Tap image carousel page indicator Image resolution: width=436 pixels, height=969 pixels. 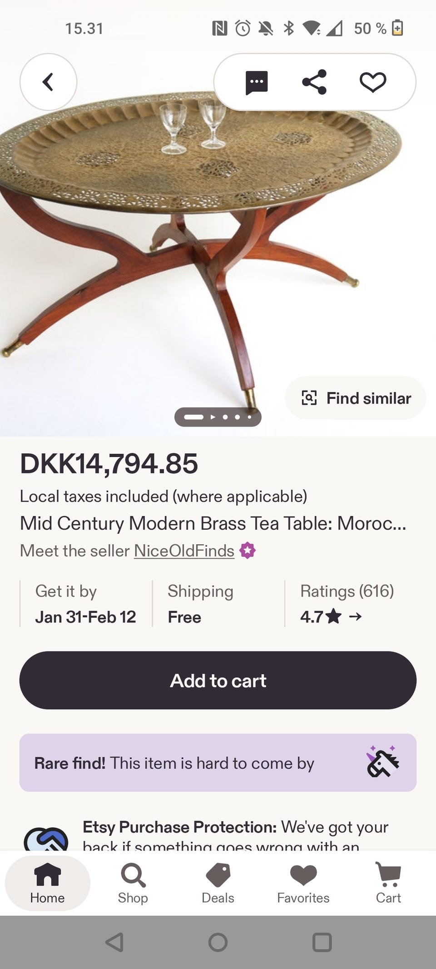(x=218, y=417)
